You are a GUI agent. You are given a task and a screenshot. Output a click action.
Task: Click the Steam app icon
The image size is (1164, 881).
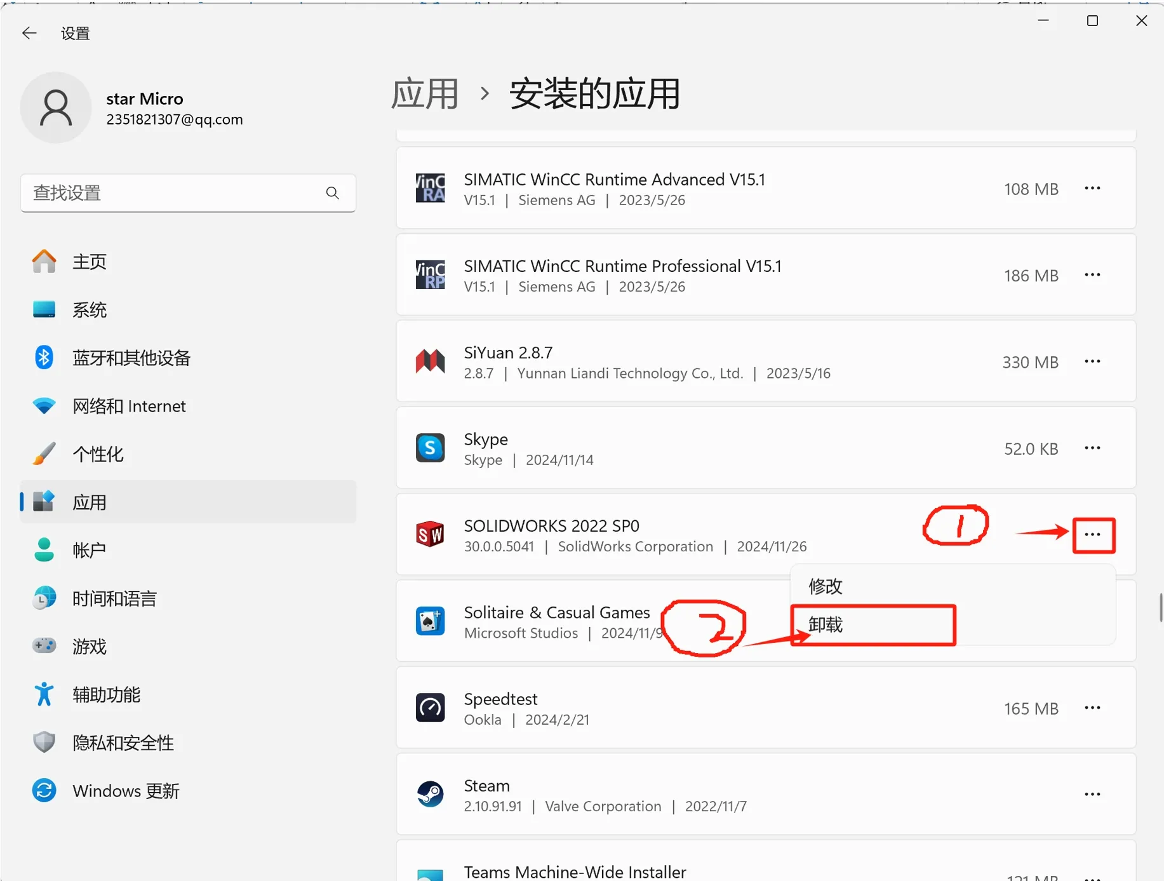pos(430,794)
